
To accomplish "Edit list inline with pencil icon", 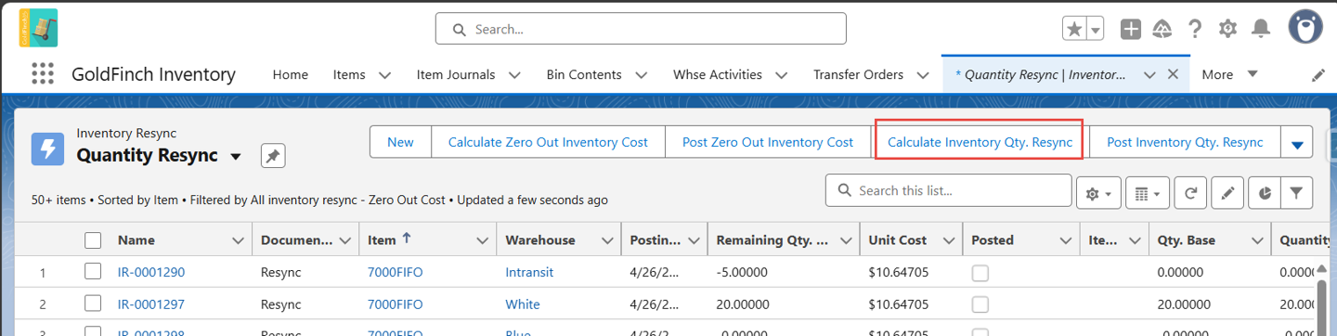I will [1227, 193].
